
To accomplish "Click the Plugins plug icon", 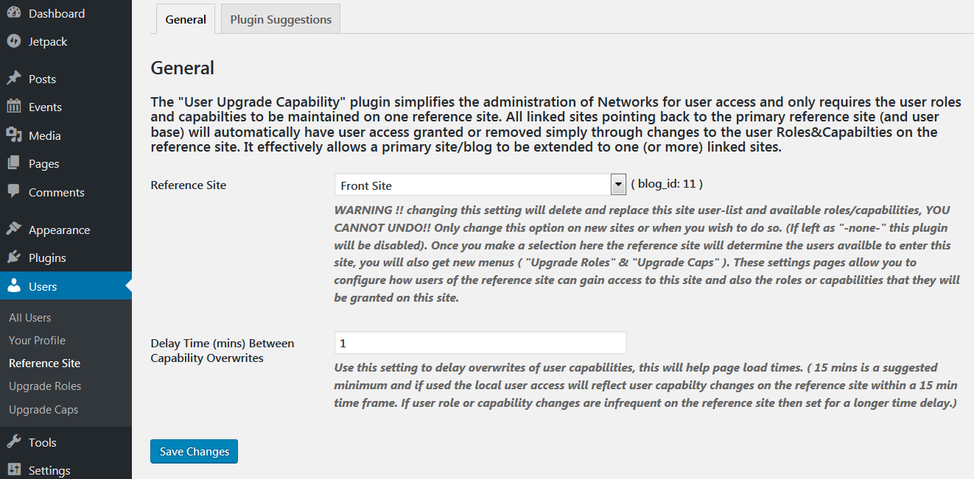I will tap(13, 258).
